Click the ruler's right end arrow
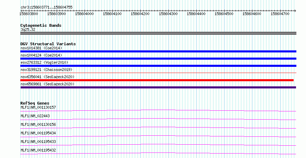This screenshot has height=158, width=306. click(x=295, y=11)
